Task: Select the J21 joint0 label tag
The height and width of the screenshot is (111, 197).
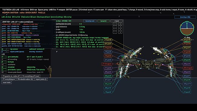Action: [x=108, y=60]
